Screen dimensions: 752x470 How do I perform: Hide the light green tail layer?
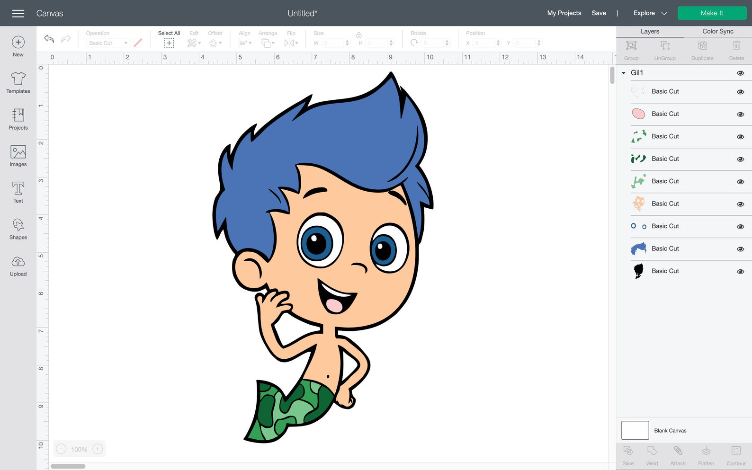coord(741,182)
